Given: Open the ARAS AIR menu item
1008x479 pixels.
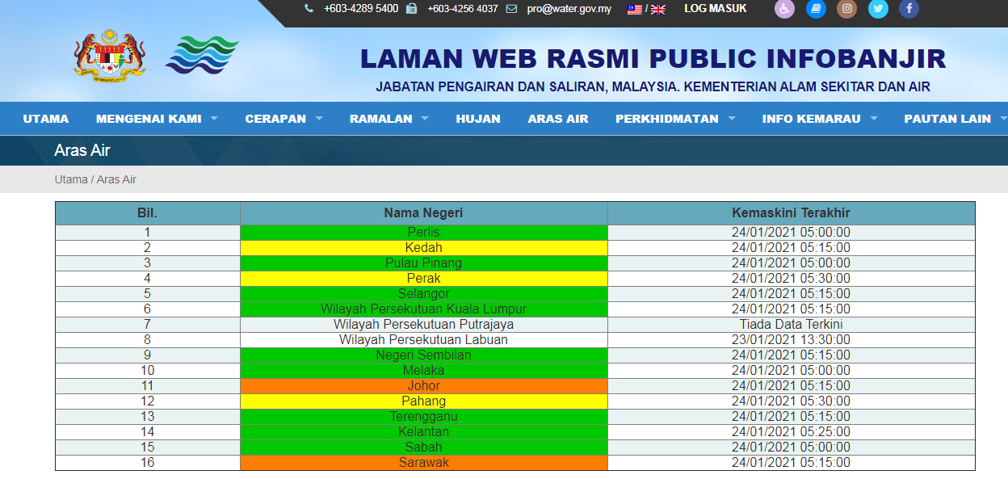Looking at the screenshot, I should (x=558, y=119).
